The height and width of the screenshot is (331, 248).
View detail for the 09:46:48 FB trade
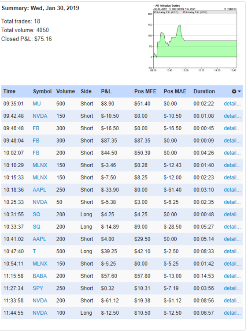pyautogui.click(x=232, y=128)
